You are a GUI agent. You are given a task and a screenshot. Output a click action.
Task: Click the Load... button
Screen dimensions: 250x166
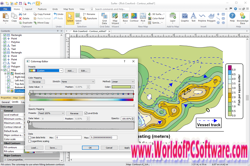(x=35, y=148)
